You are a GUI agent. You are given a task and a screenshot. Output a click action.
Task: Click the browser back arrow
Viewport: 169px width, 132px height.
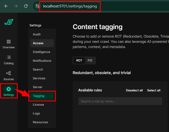coord(6,6)
